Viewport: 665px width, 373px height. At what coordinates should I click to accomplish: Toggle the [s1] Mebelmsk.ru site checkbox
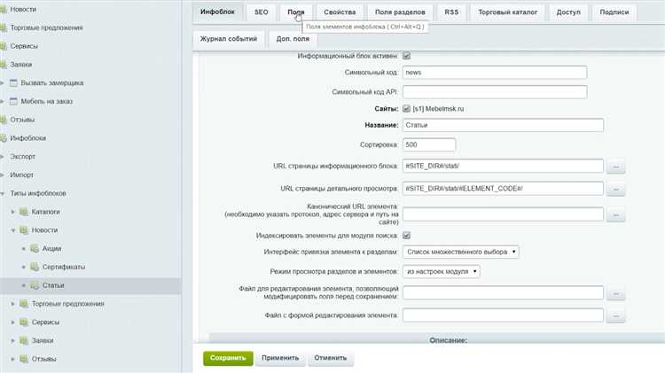(x=406, y=108)
